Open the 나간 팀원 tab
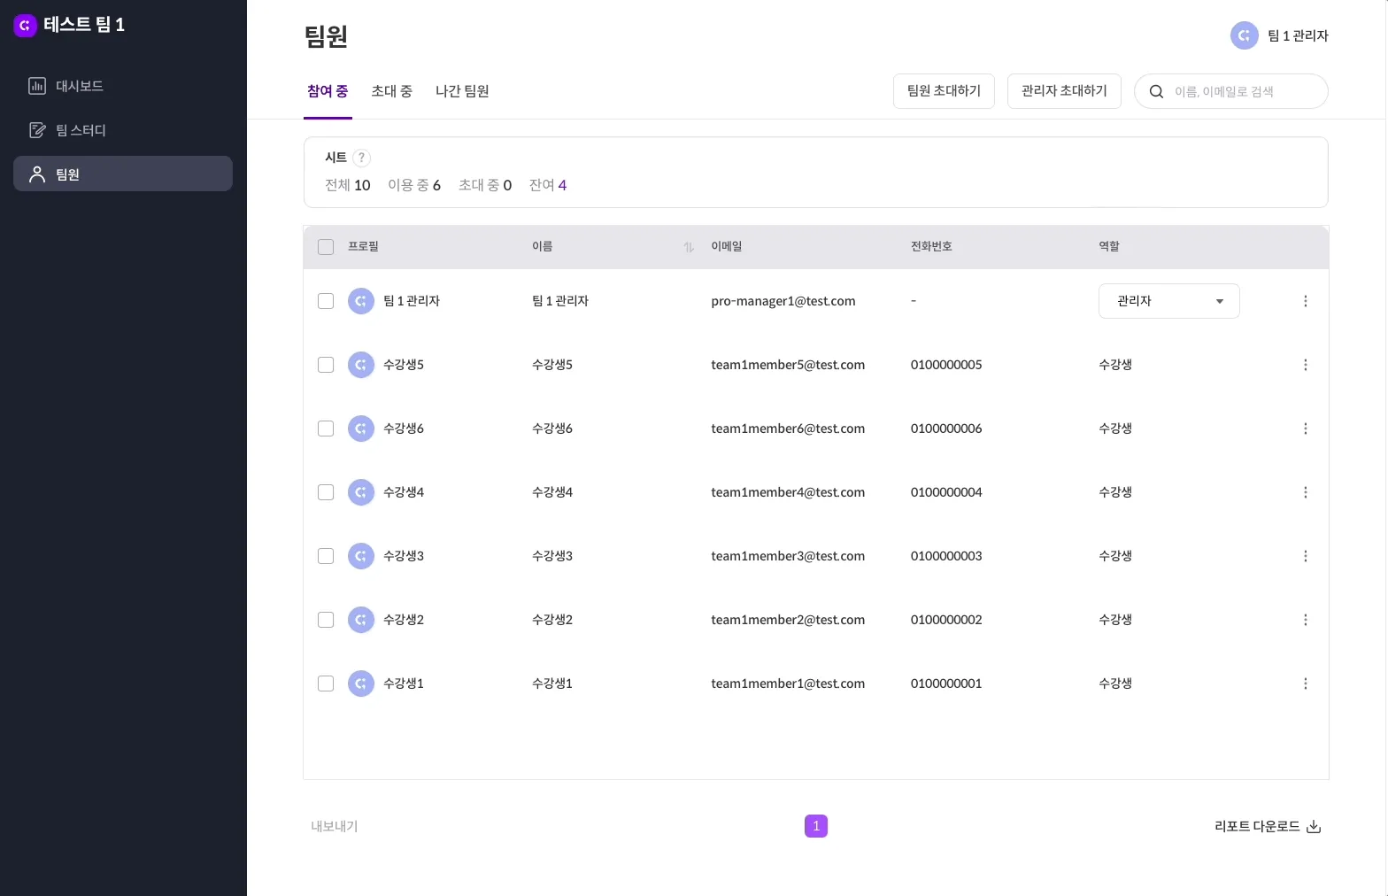 462,91
